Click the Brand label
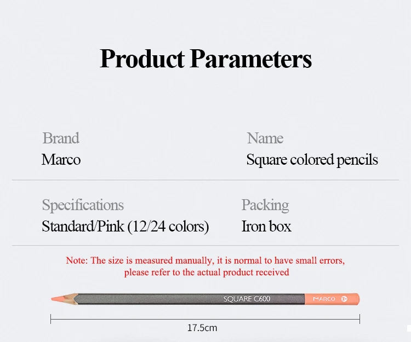Viewport: 411px width, 342px height. (60, 138)
